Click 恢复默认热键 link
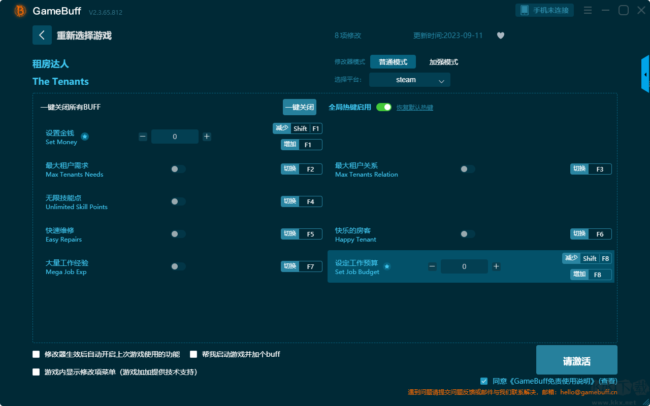The width and height of the screenshot is (650, 406). click(415, 108)
